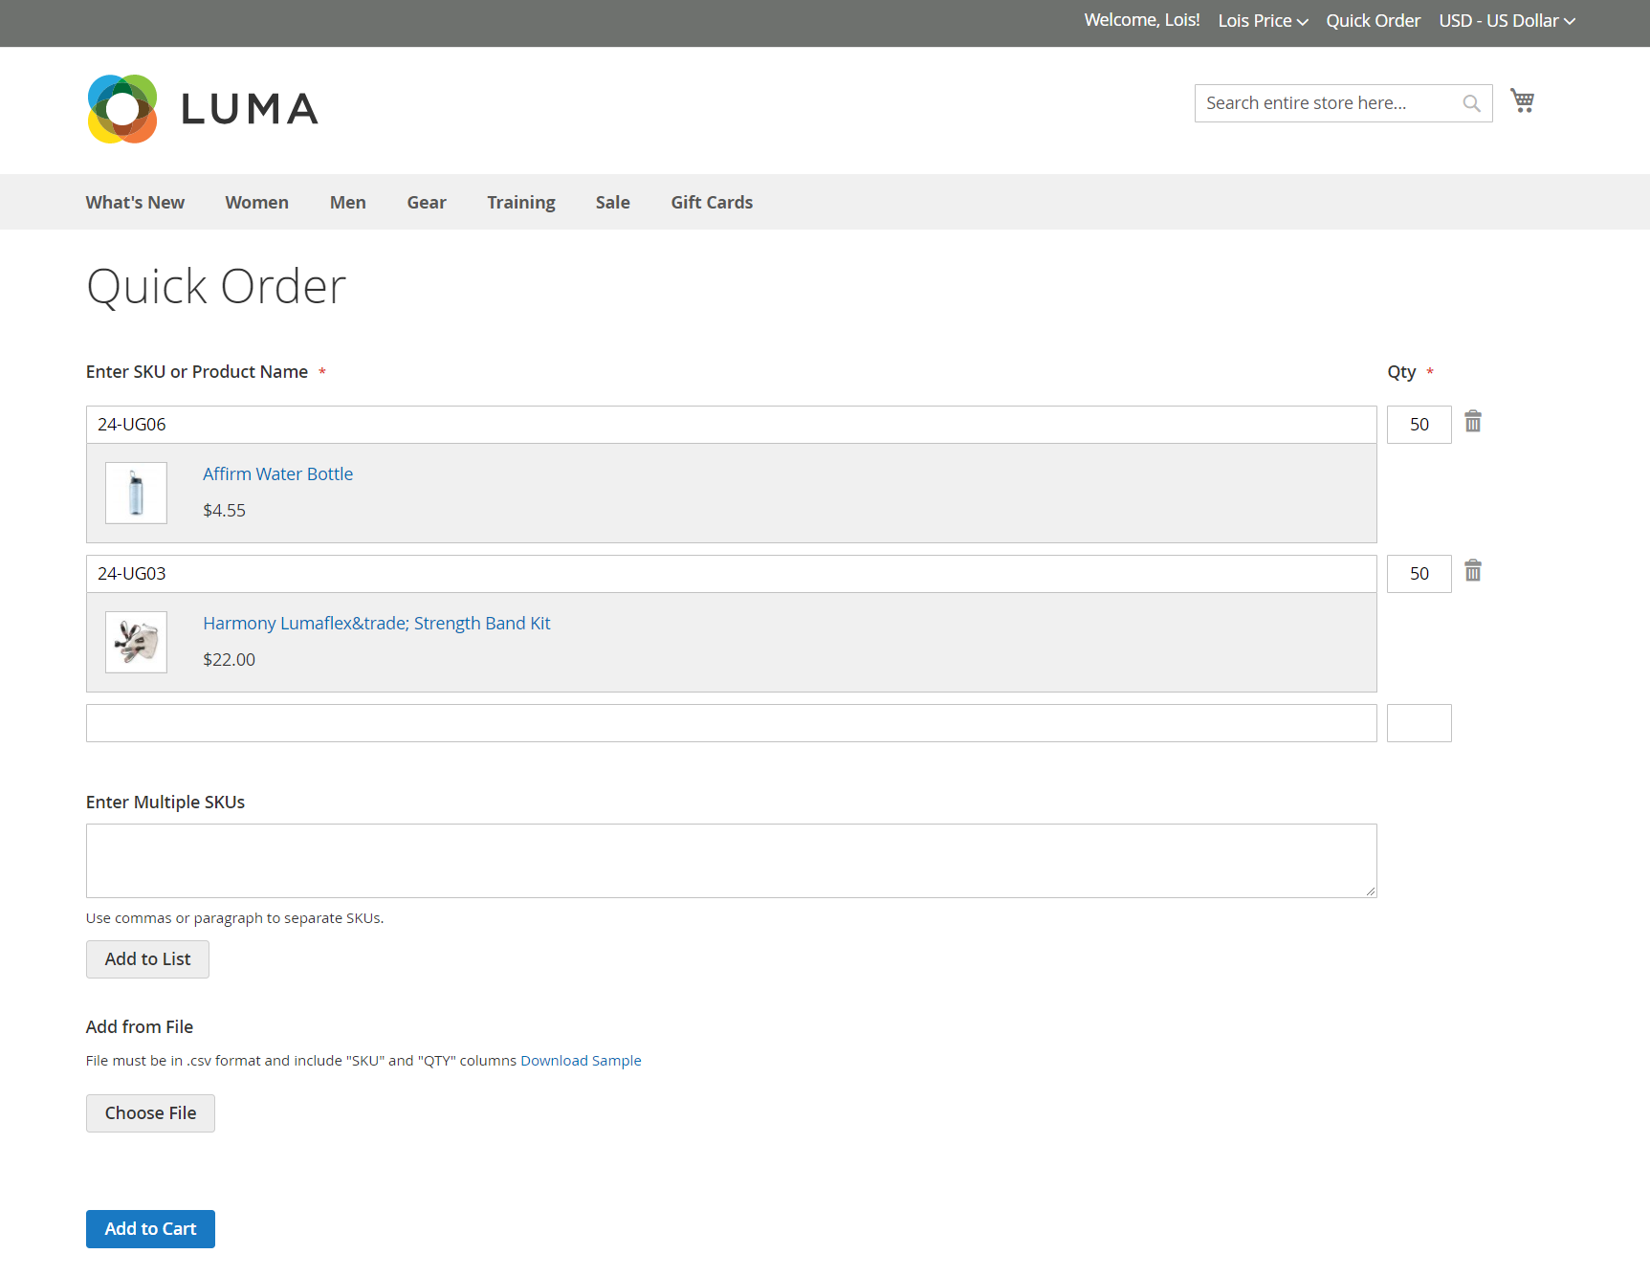
Task: Navigate to What's New
Action: 135,202
